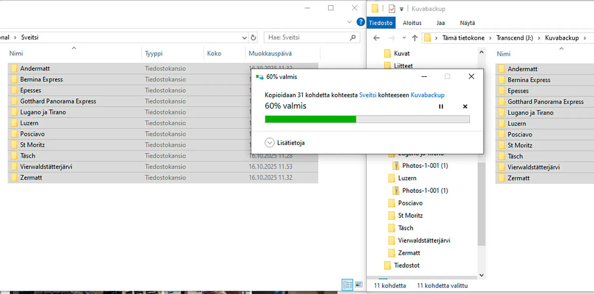Open recent locations dropdown arrow

404,38
